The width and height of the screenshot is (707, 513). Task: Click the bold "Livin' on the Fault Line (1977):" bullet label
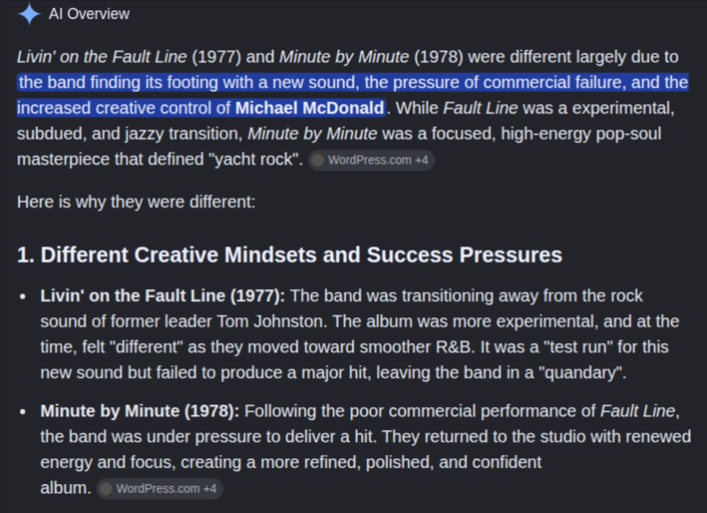[x=163, y=296]
